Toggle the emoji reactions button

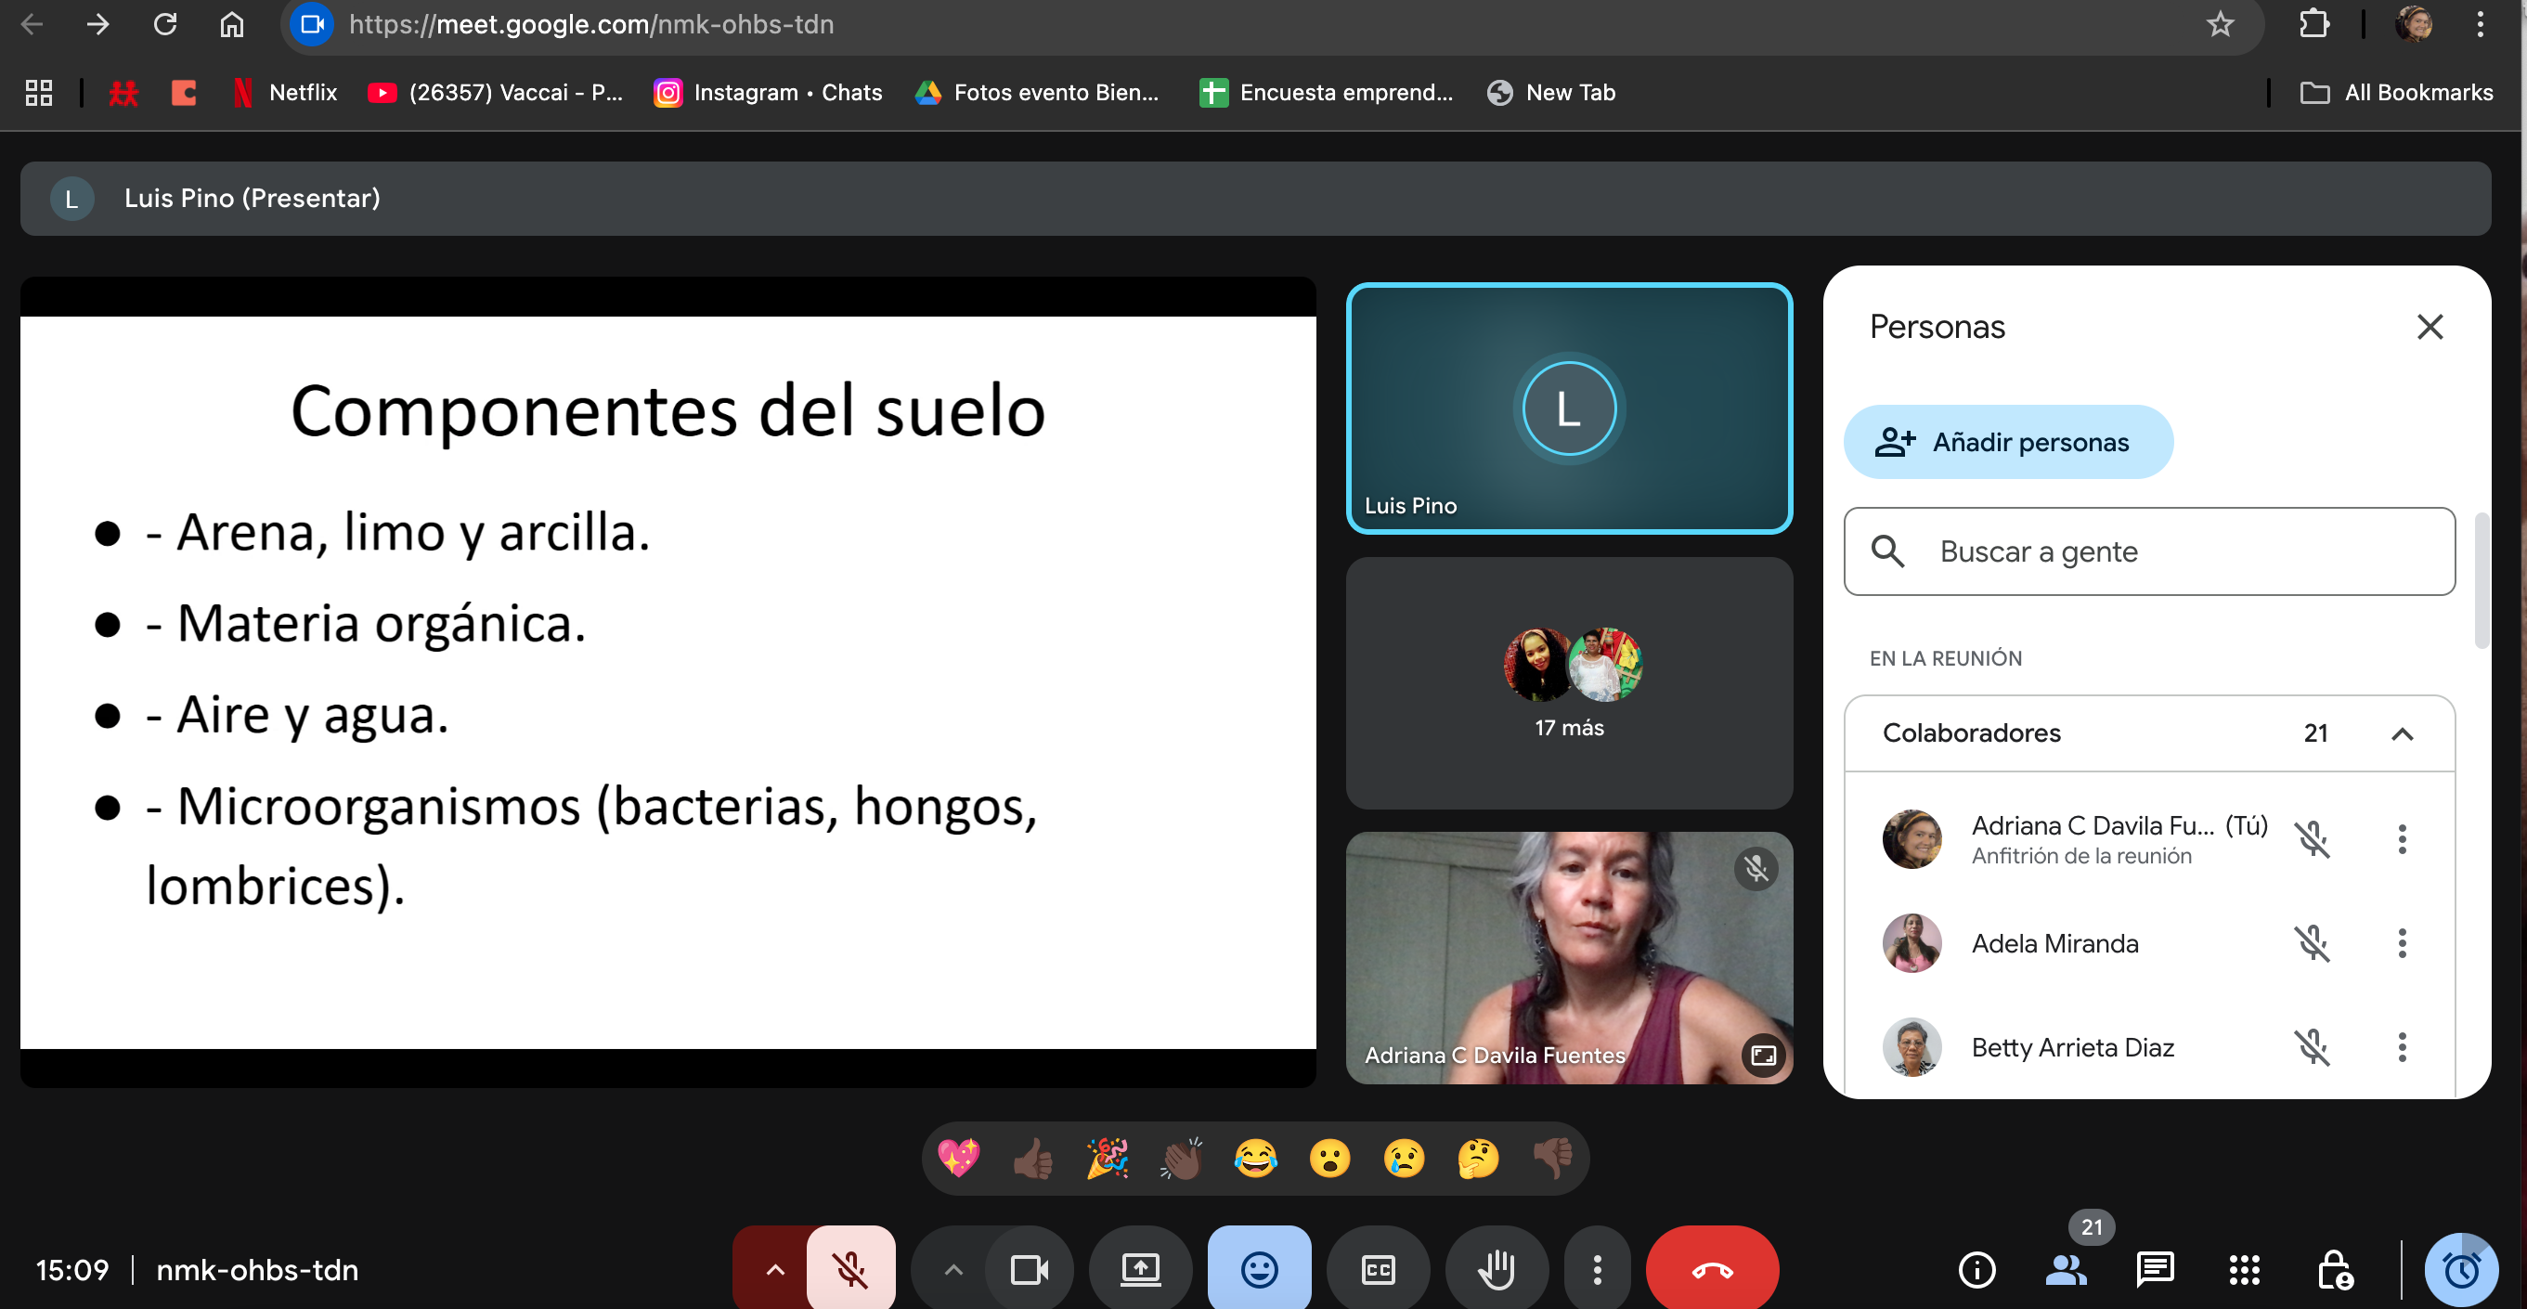(x=1259, y=1270)
